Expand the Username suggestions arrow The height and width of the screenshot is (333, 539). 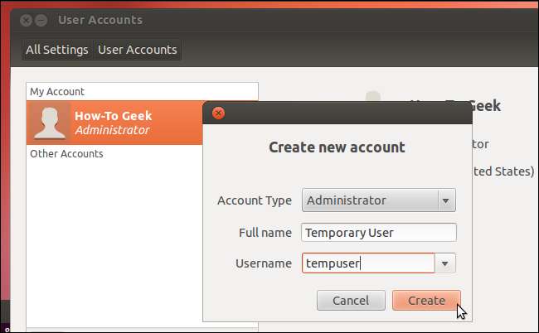tap(447, 263)
